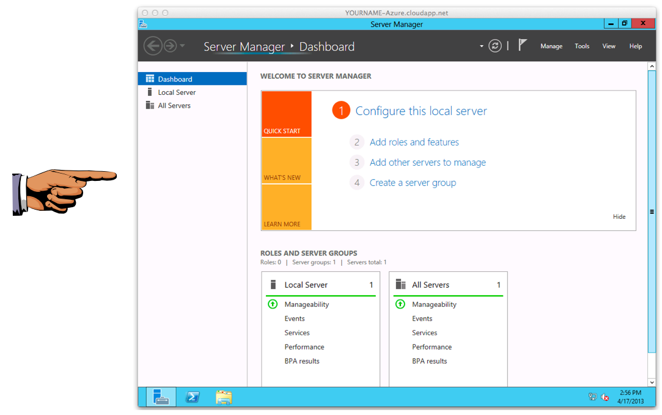The width and height of the screenshot is (662, 415).
Task: Click Add roles and features
Action: pyautogui.click(x=414, y=142)
